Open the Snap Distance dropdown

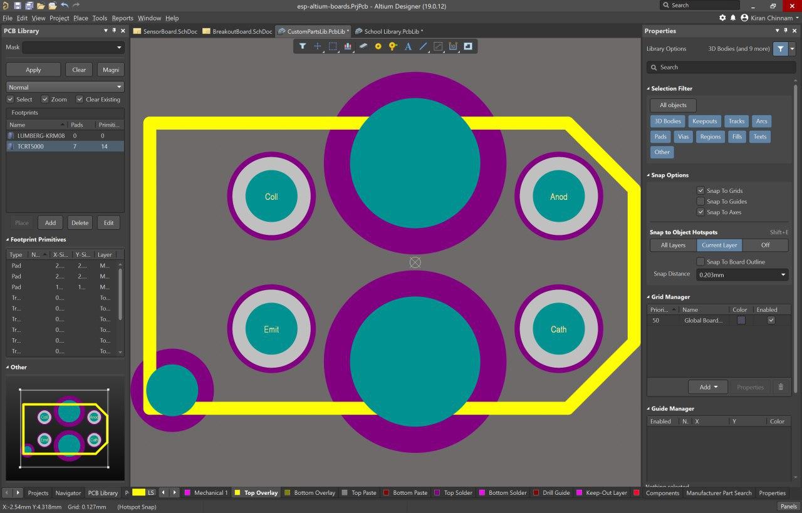pyautogui.click(x=783, y=274)
